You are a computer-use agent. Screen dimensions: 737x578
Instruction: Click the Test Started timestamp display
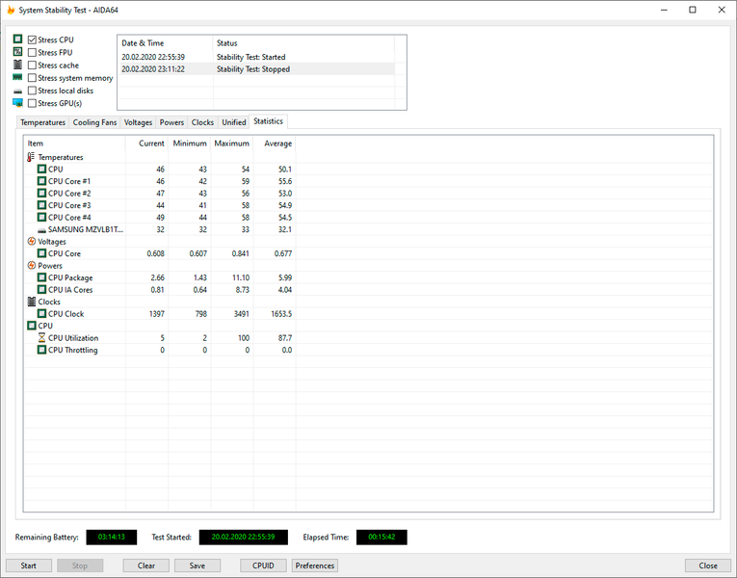pos(243,538)
